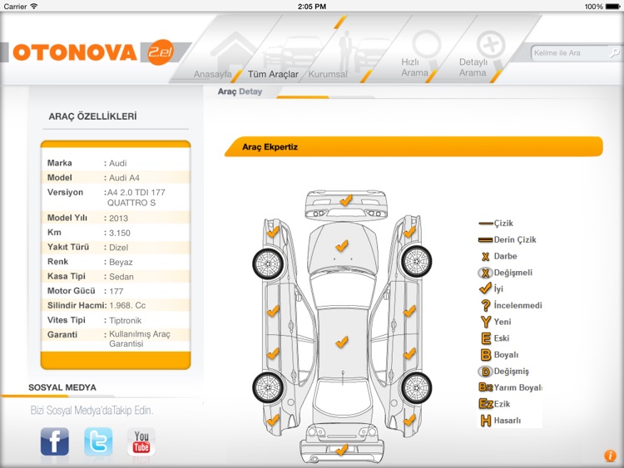
Task: Click the Renk value Beyaz
Action: click(x=121, y=263)
